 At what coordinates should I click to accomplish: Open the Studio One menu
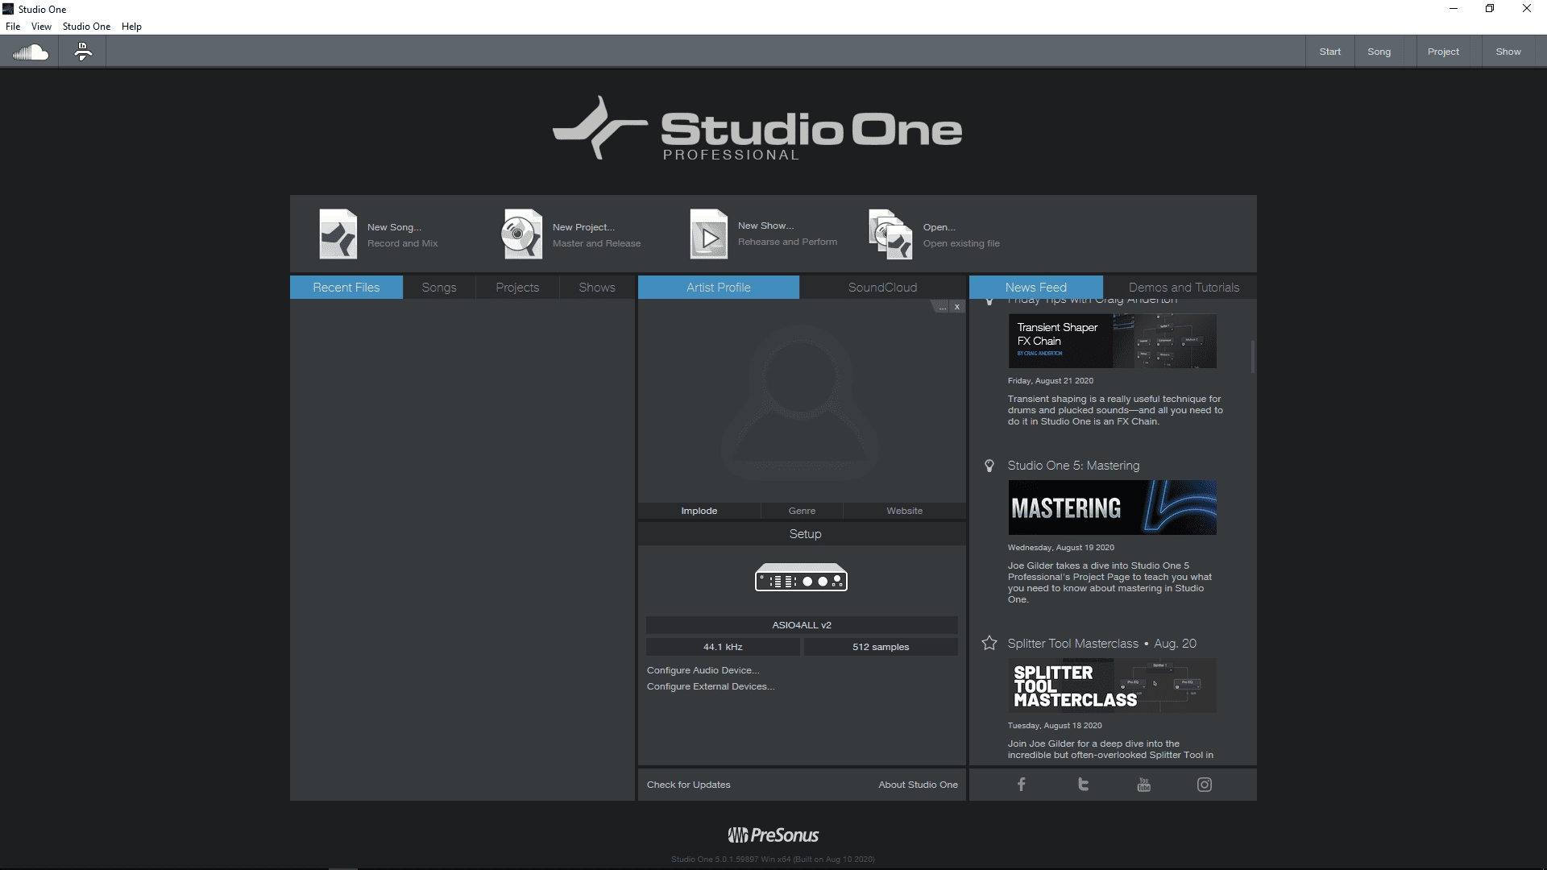pyautogui.click(x=86, y=27)
